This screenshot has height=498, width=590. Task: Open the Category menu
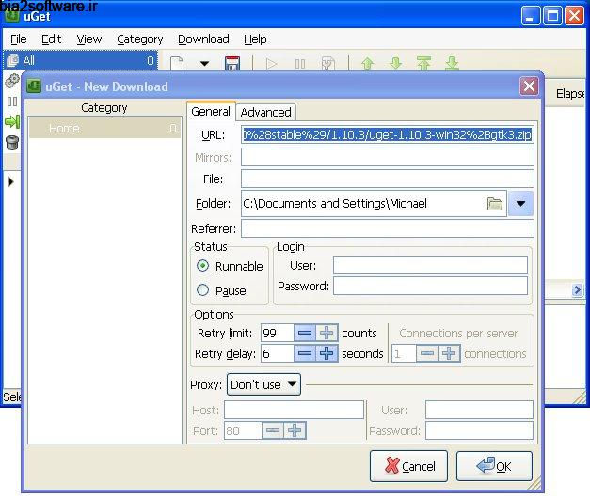click(x=139, y=39)
